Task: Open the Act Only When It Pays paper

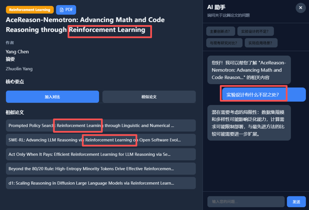Action: point(101,154)
